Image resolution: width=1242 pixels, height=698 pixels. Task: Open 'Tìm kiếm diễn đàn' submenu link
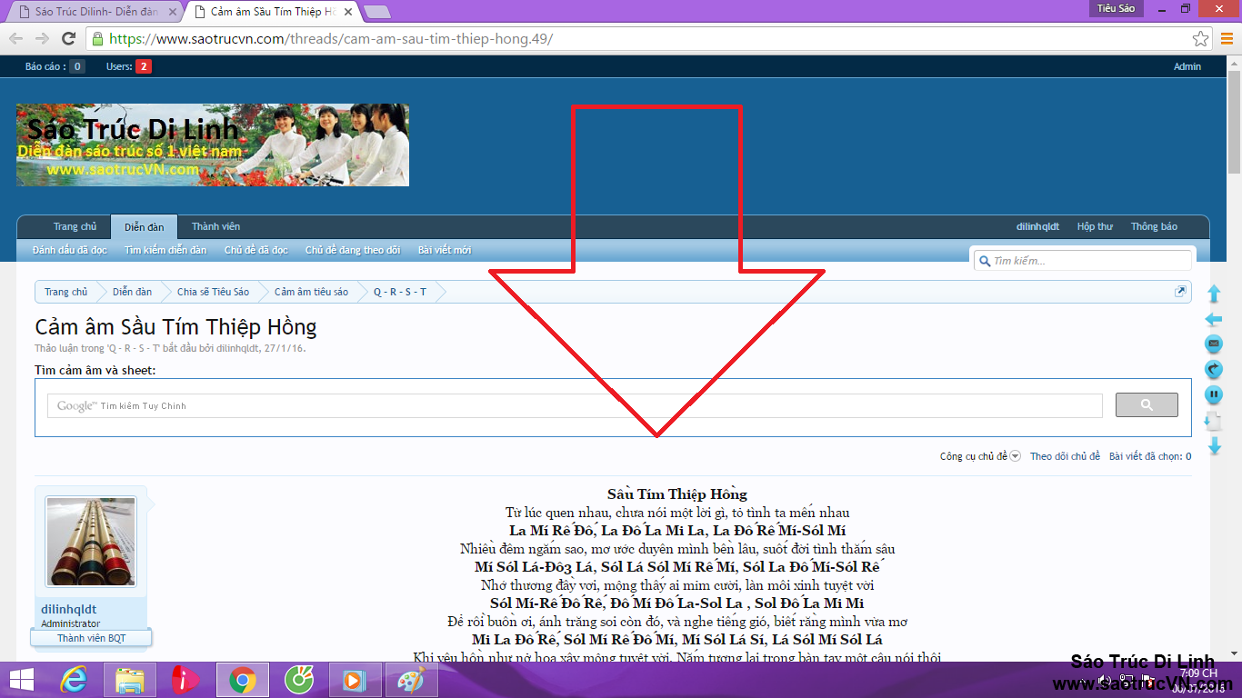[165, 250]
